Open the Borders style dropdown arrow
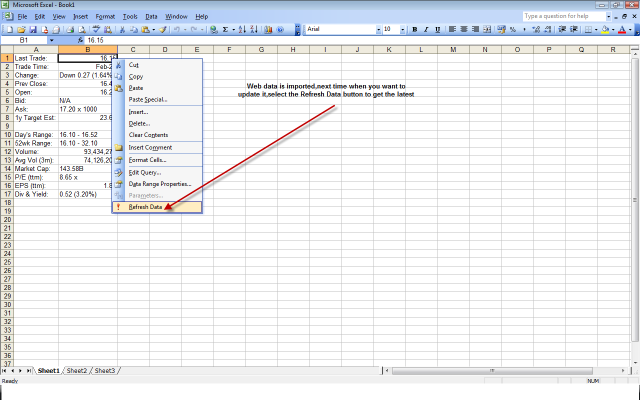Viewport: 640px width, 400px height. coord(596,29)
